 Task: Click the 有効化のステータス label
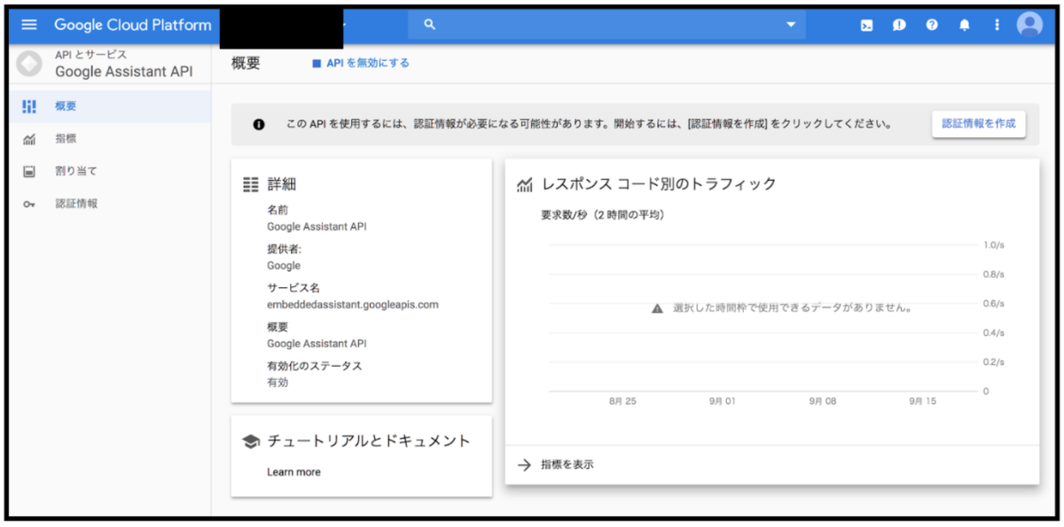[315, 366]
